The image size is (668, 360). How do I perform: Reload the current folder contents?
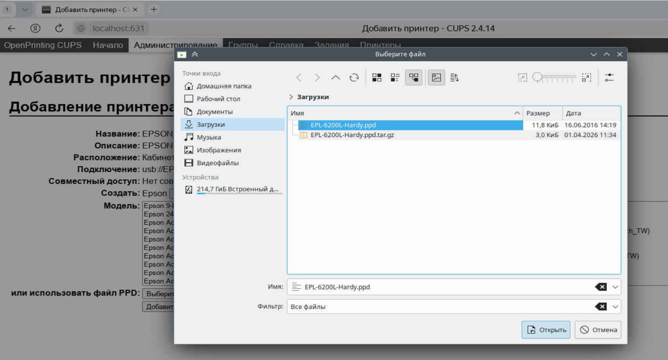coord(354,77)
